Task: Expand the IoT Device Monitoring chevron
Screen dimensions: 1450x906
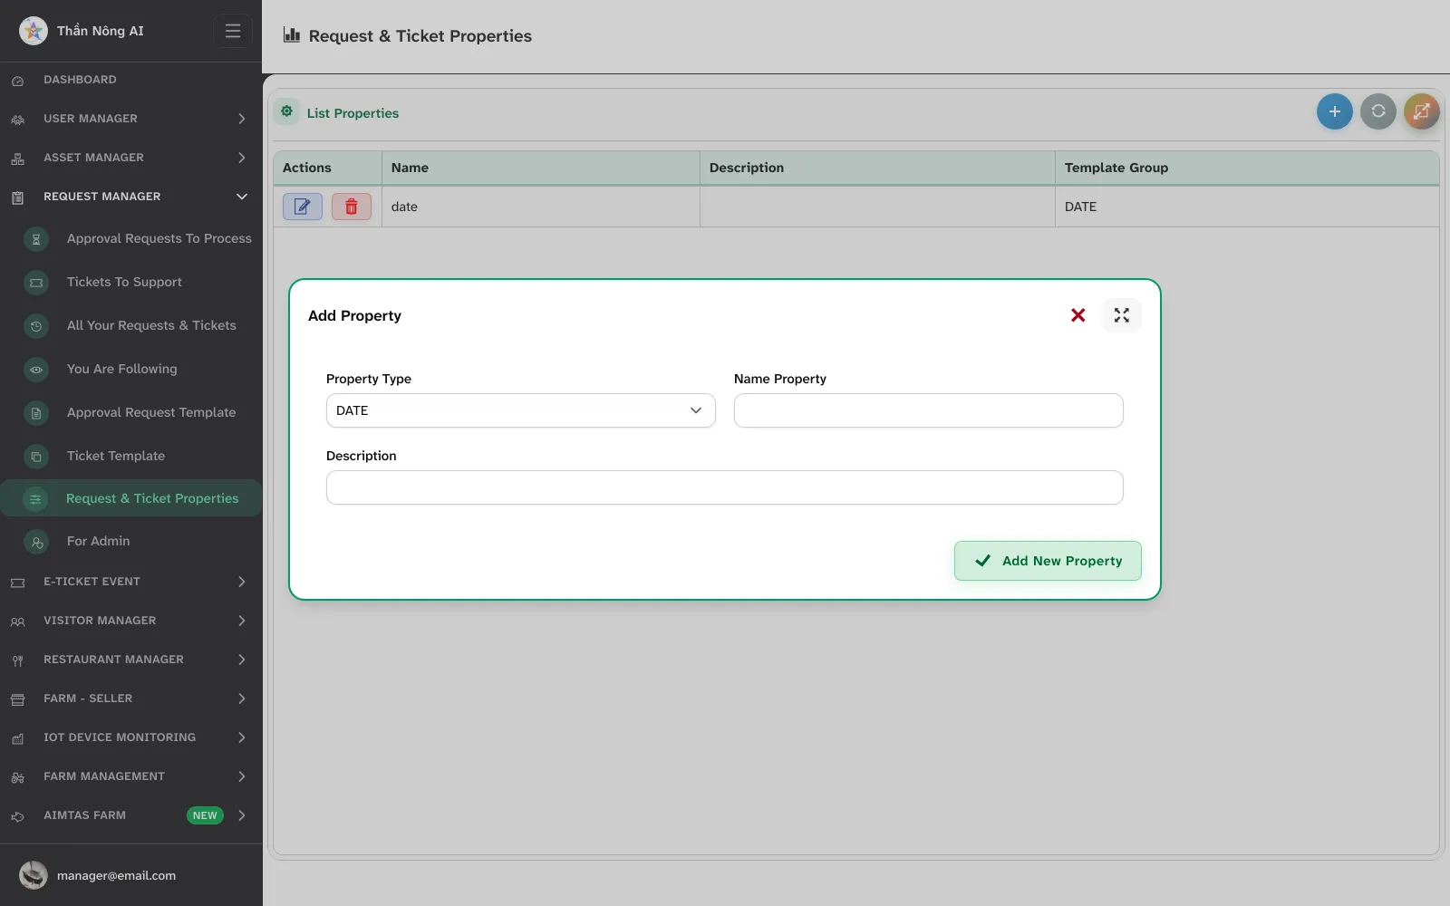Action: [242, 737]
